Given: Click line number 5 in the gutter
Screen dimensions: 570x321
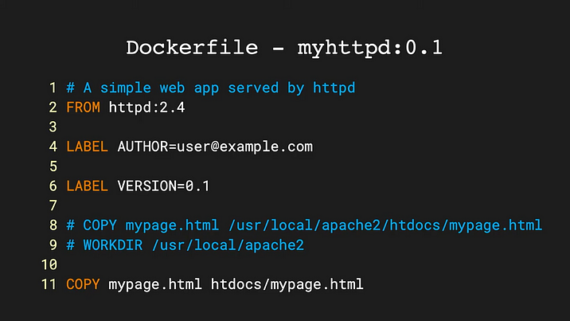Looking at the screenshot, I should (x=53, y=166).
